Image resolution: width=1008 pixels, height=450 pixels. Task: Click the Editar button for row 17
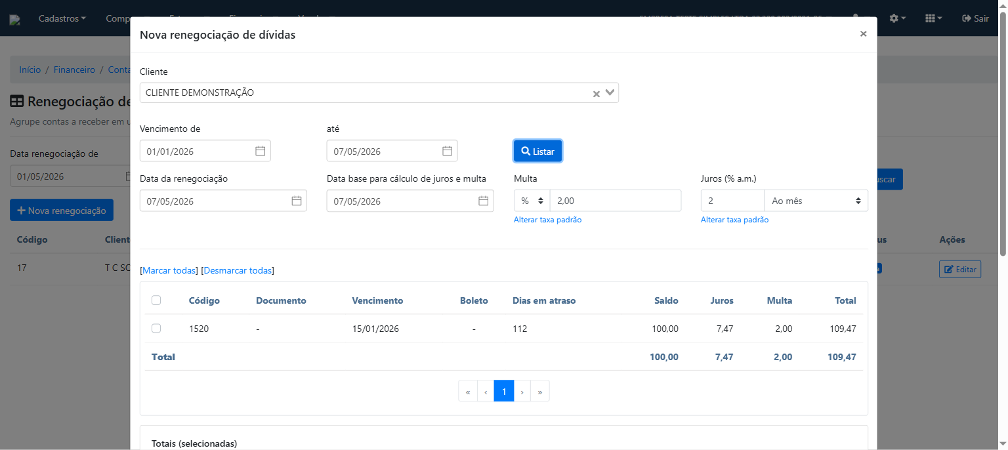pos(960,269)
